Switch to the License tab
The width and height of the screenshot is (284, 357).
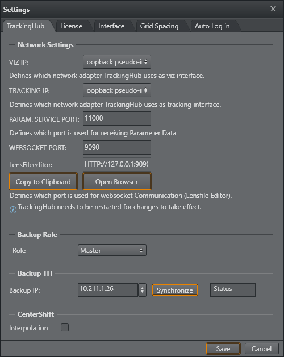(x=71, y=26)
